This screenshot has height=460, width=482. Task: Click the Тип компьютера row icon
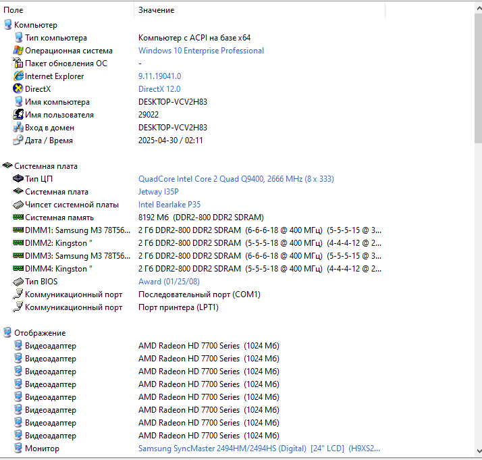tap(18, 38)
